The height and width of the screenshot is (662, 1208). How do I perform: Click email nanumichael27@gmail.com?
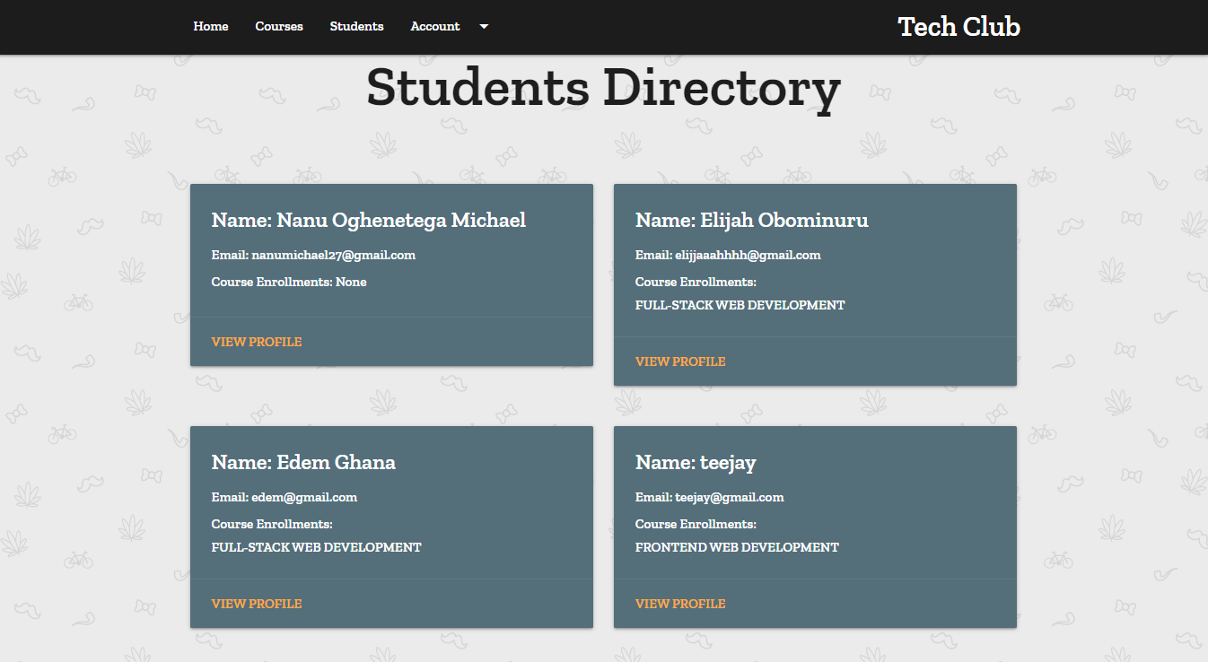point(313,255)
